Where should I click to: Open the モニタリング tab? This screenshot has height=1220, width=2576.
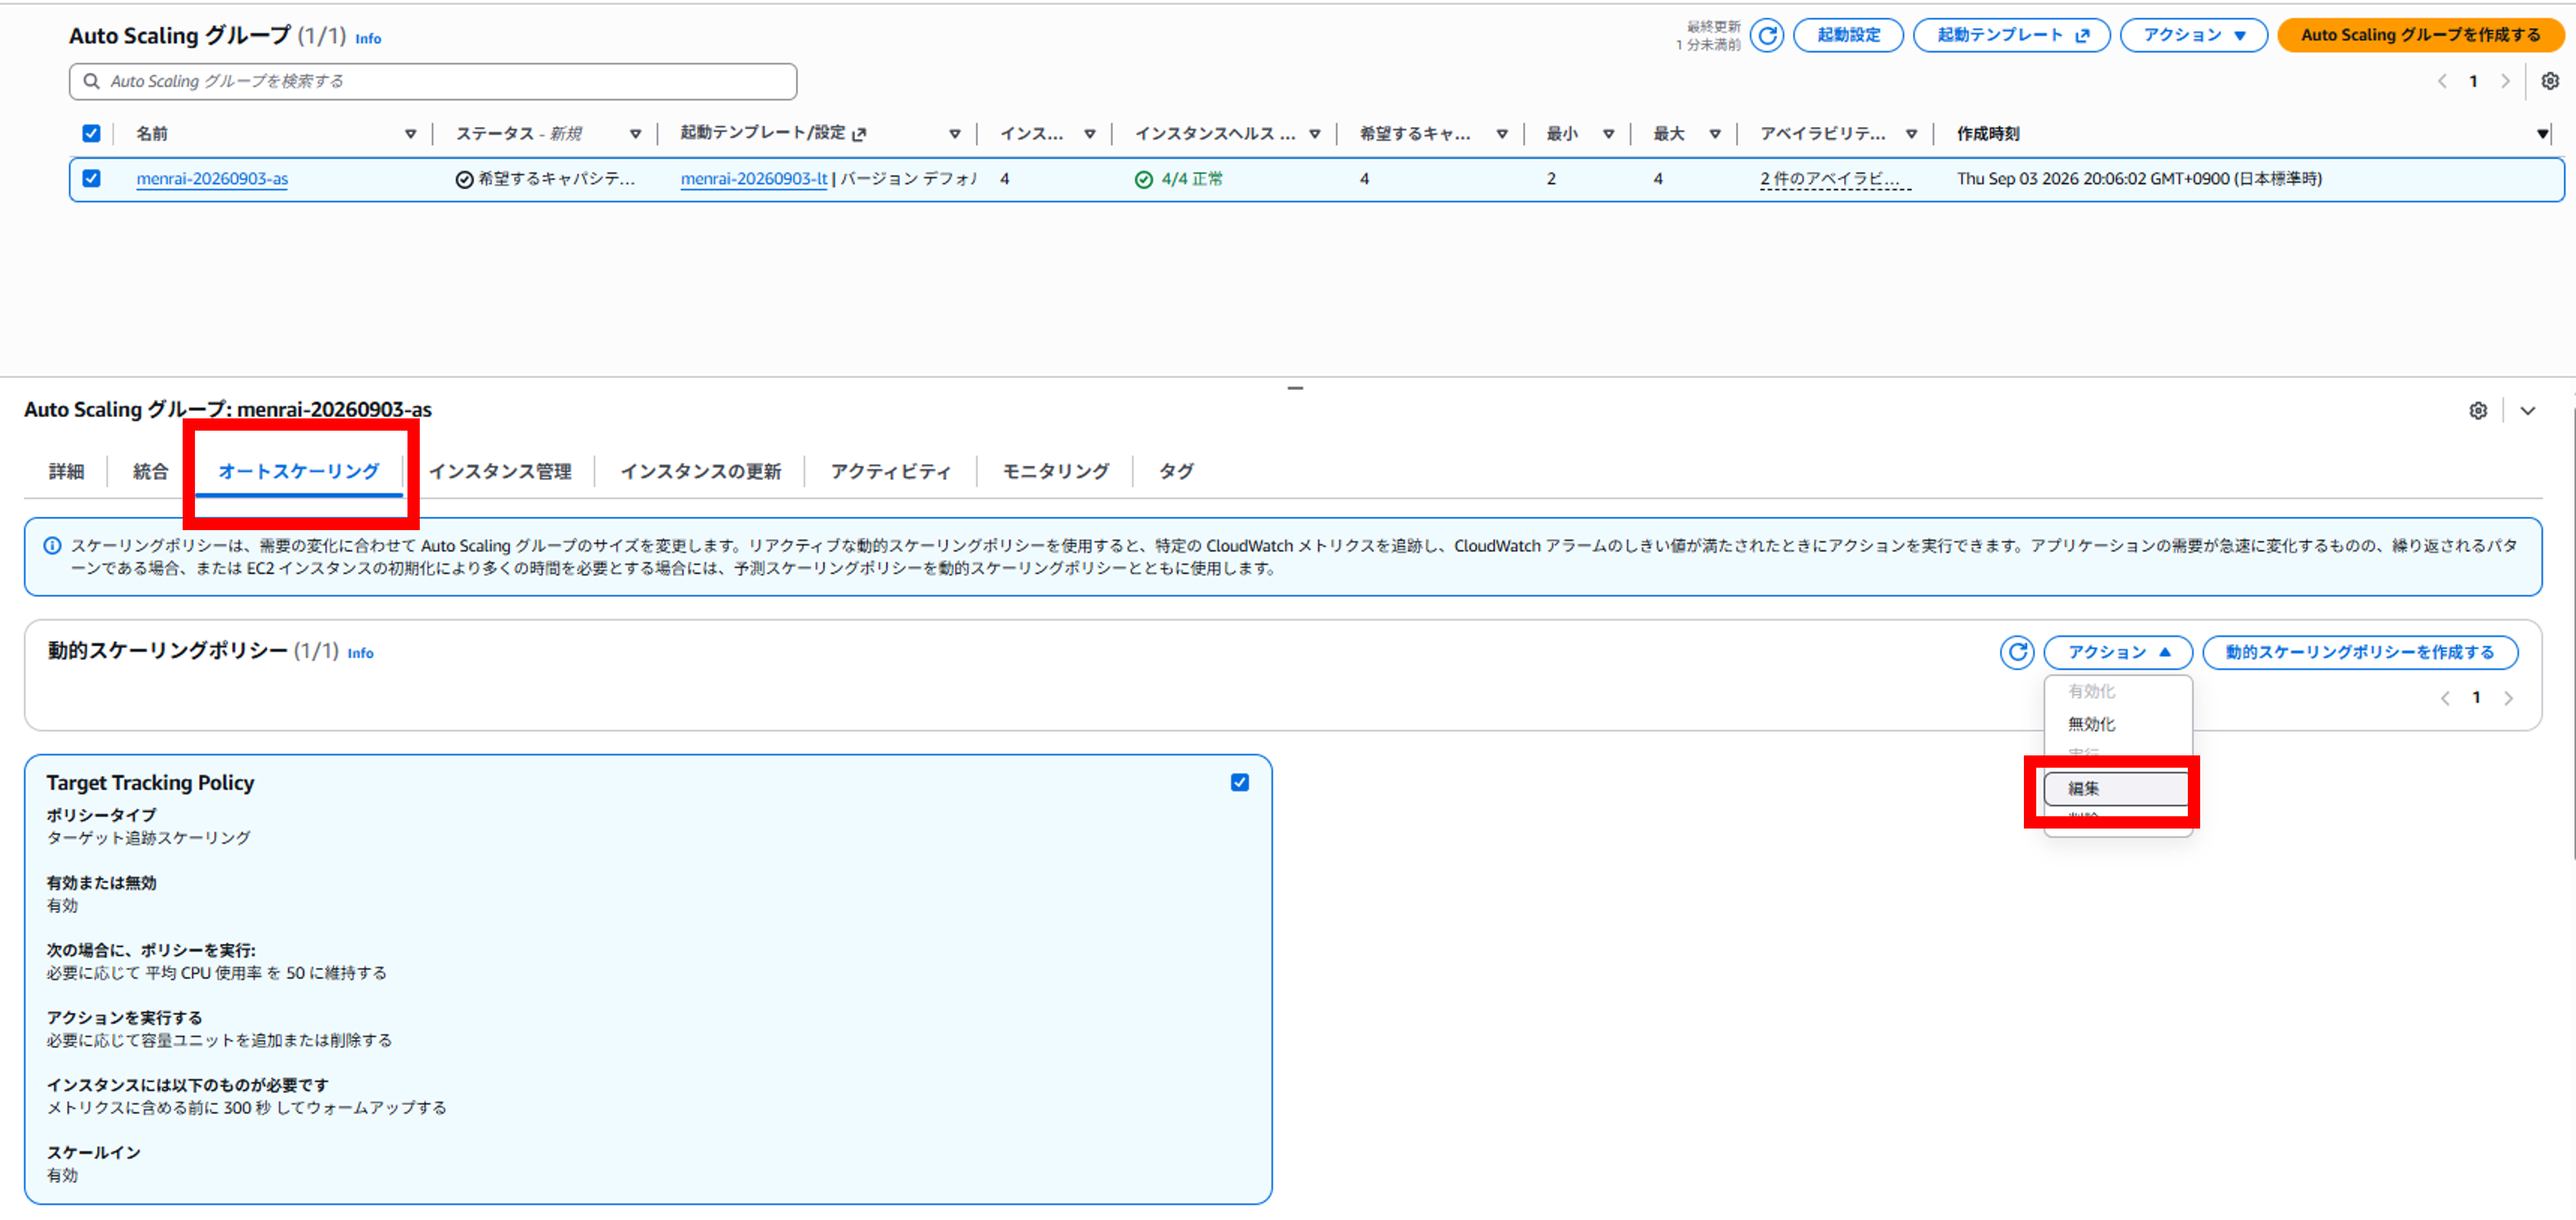[x=1055, y=470]
